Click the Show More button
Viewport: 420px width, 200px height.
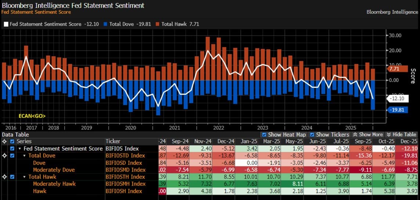(x=368, y=134)
